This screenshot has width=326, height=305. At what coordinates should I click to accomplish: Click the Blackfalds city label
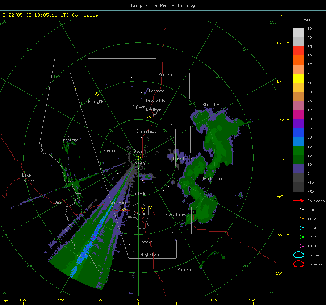coord(154,100)
